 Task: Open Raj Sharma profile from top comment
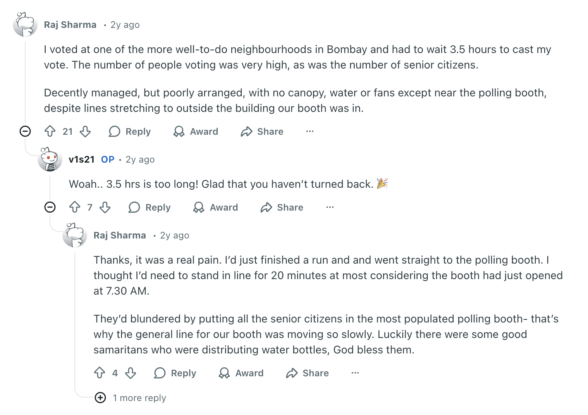pyautogui.click(x=70, y=25)
